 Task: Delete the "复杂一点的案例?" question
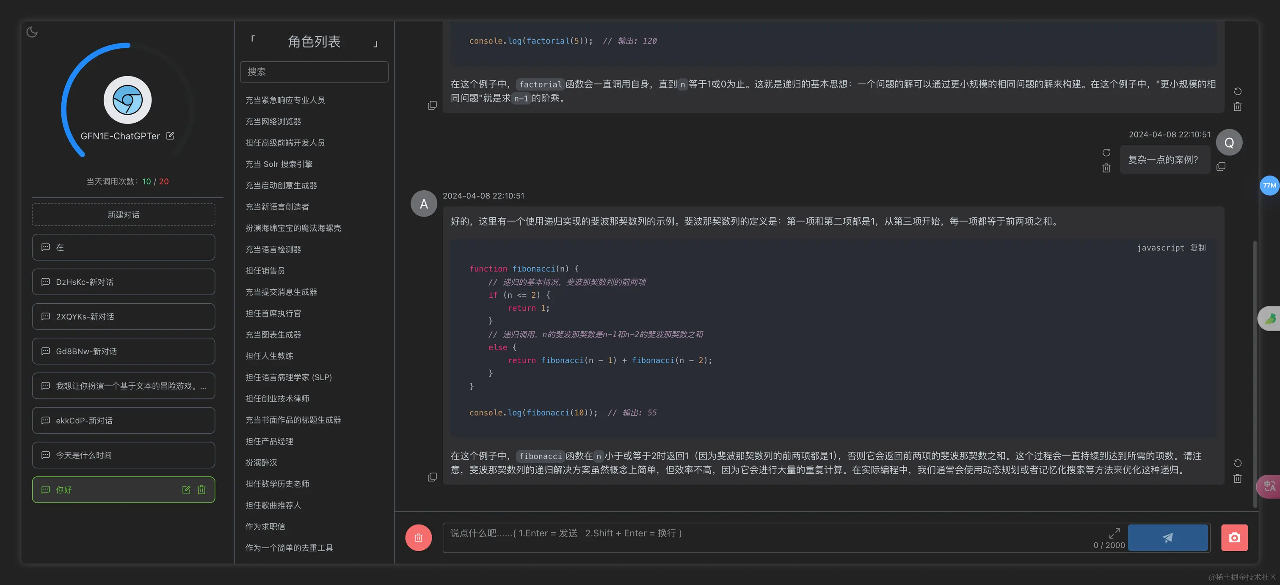[1106, 168]
